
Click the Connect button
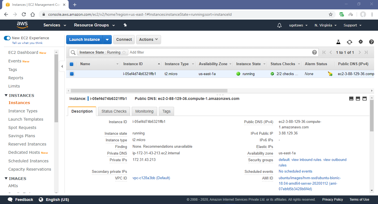124,39
